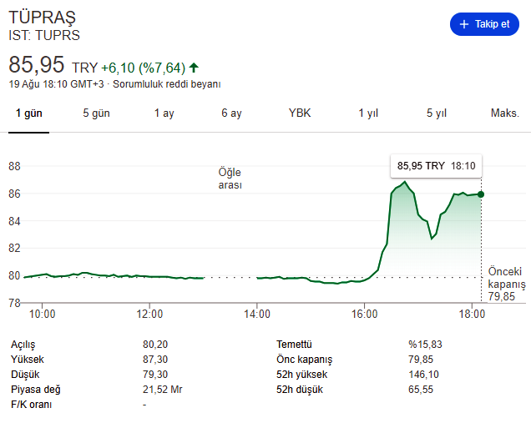The image size is (531, 423).
Task: Click the Öğle arası label on chart
Action: 230,179
